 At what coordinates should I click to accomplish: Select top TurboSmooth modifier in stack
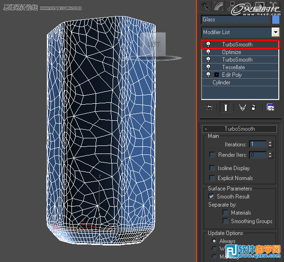click(237, 45)
